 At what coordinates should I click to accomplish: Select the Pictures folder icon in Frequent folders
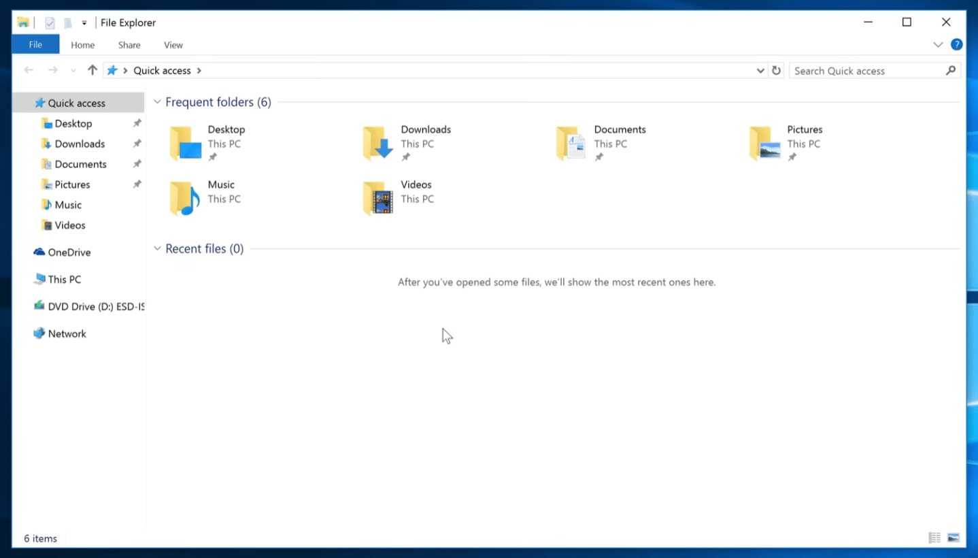[x=764, y=144]
